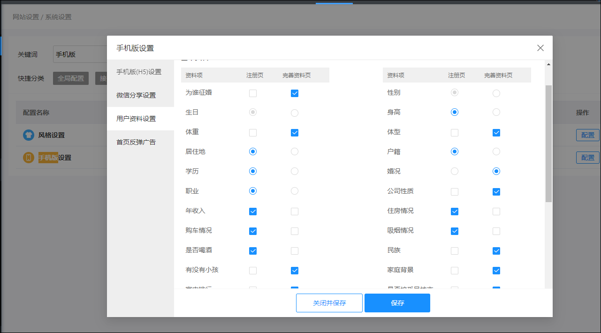Open the 手机版(H5)设置 tab
Screen dimensions: 601x333
tap(139, 72)
